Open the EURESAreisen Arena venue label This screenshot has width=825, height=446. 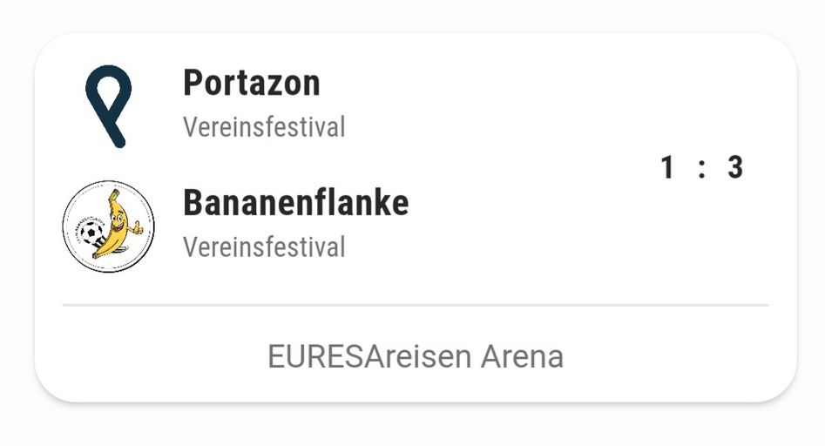(416, 356)
